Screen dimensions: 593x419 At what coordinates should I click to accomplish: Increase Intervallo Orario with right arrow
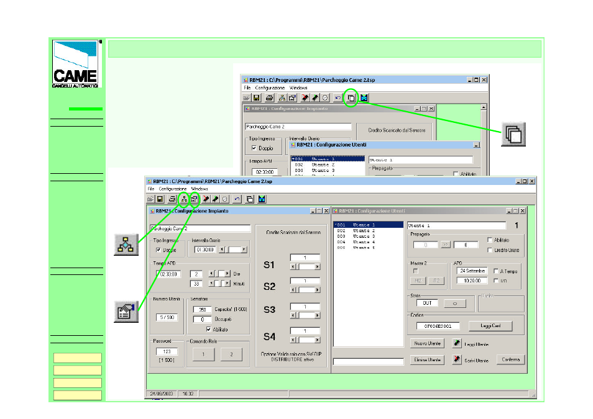[244, 250]
